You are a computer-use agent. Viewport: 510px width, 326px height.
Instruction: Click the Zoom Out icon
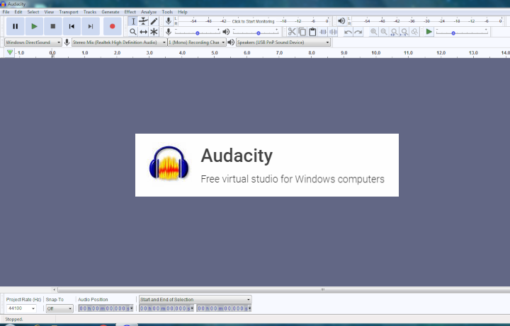point(384,32)
